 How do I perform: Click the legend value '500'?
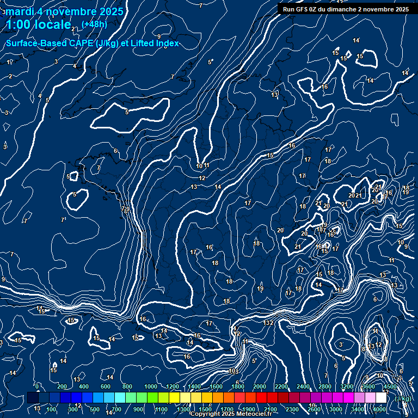click(94, 409)
